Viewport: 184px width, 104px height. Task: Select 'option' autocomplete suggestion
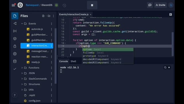pos(108,49)
